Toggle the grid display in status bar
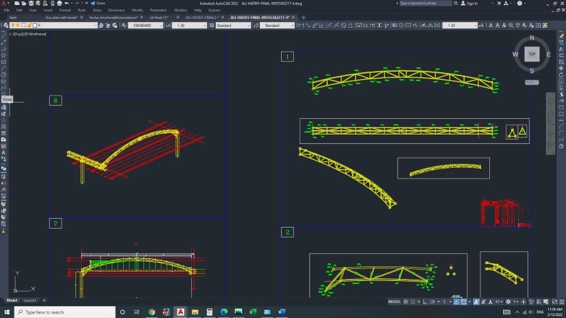Screen dimensions: 566x318 (406, 302)
